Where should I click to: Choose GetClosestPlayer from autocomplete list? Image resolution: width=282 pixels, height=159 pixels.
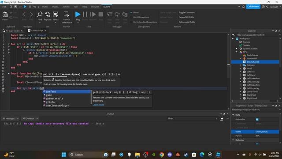[x=57, y=106]
